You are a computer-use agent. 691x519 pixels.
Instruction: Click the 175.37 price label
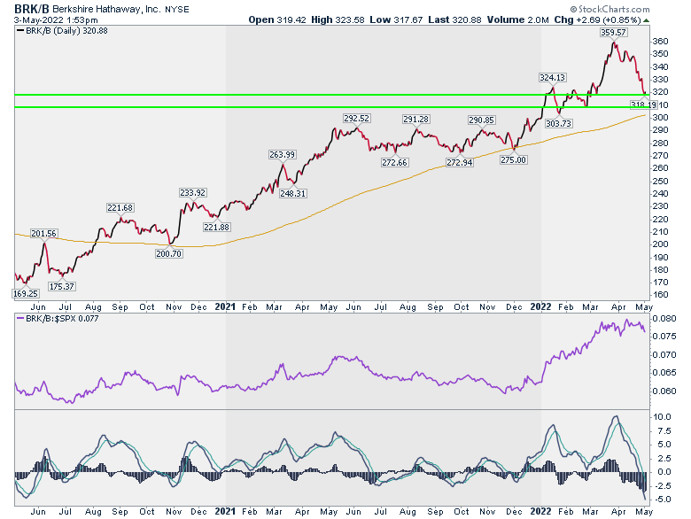pos(62,287)
